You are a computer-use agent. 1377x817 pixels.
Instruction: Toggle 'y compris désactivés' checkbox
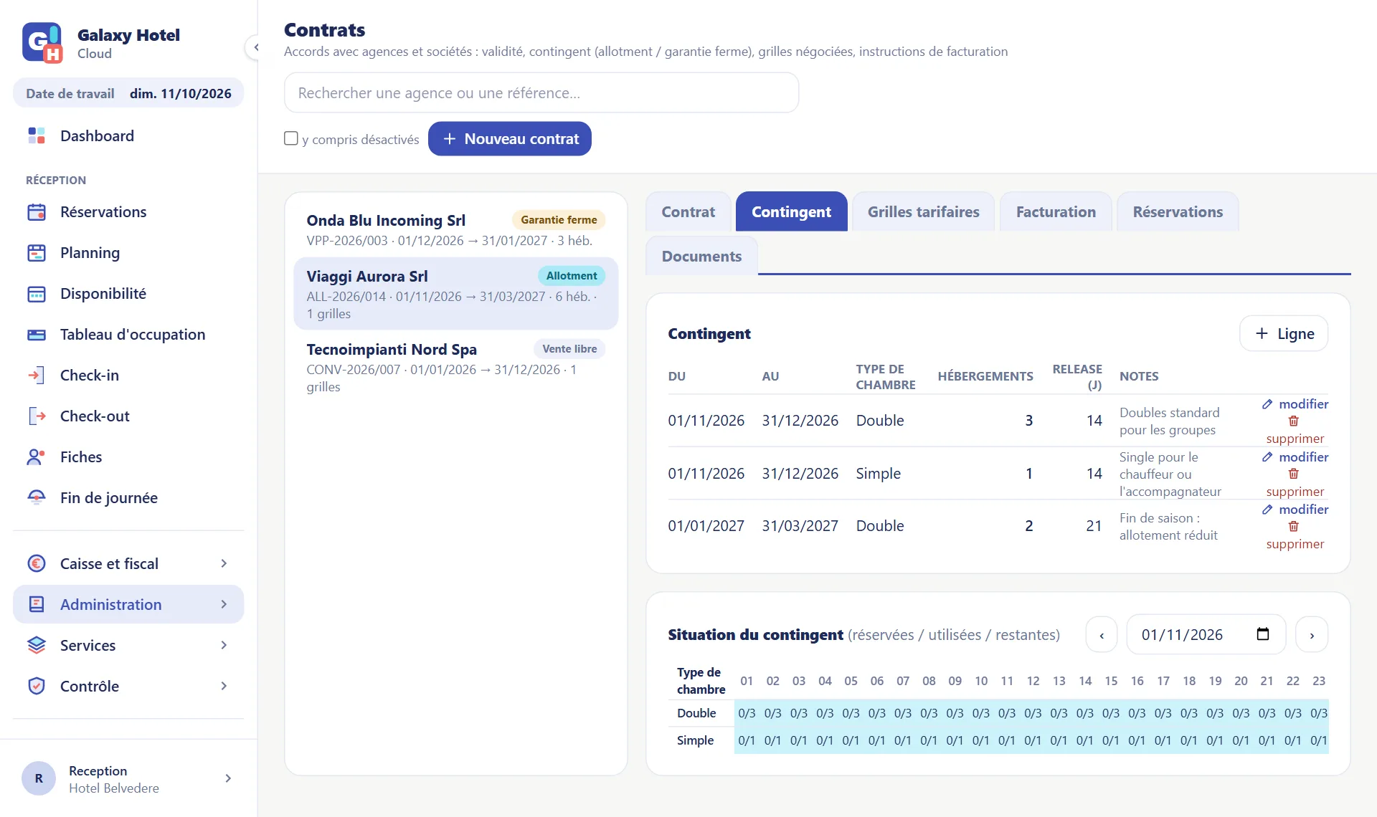(x=290, y=138)
